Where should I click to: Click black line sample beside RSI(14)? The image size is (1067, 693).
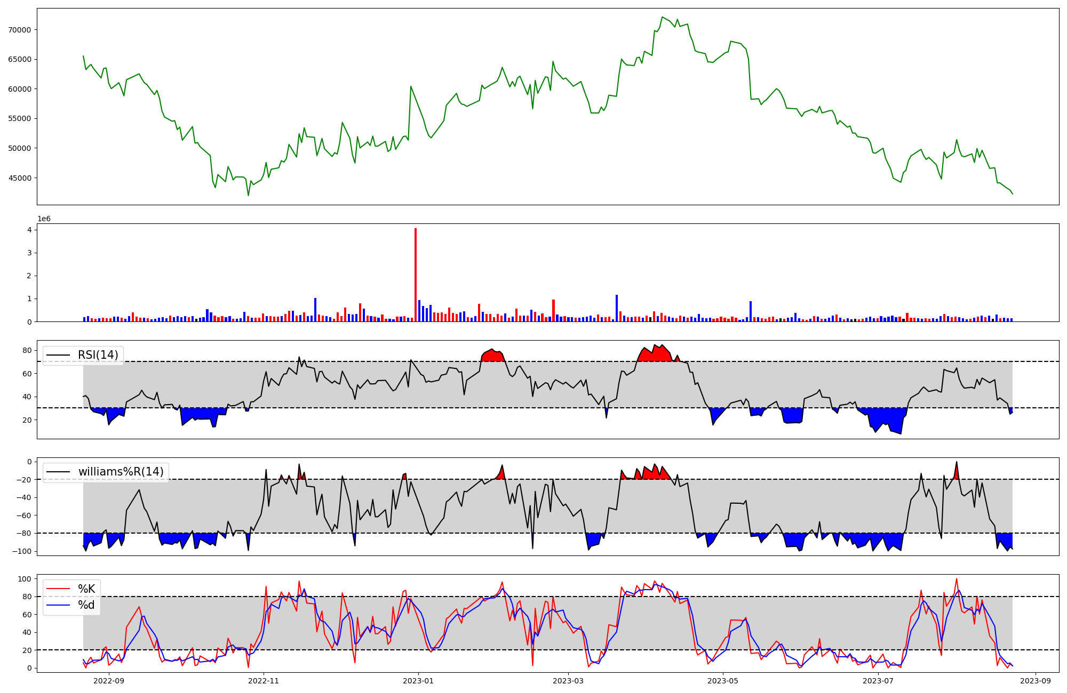[x=59, y=355]
